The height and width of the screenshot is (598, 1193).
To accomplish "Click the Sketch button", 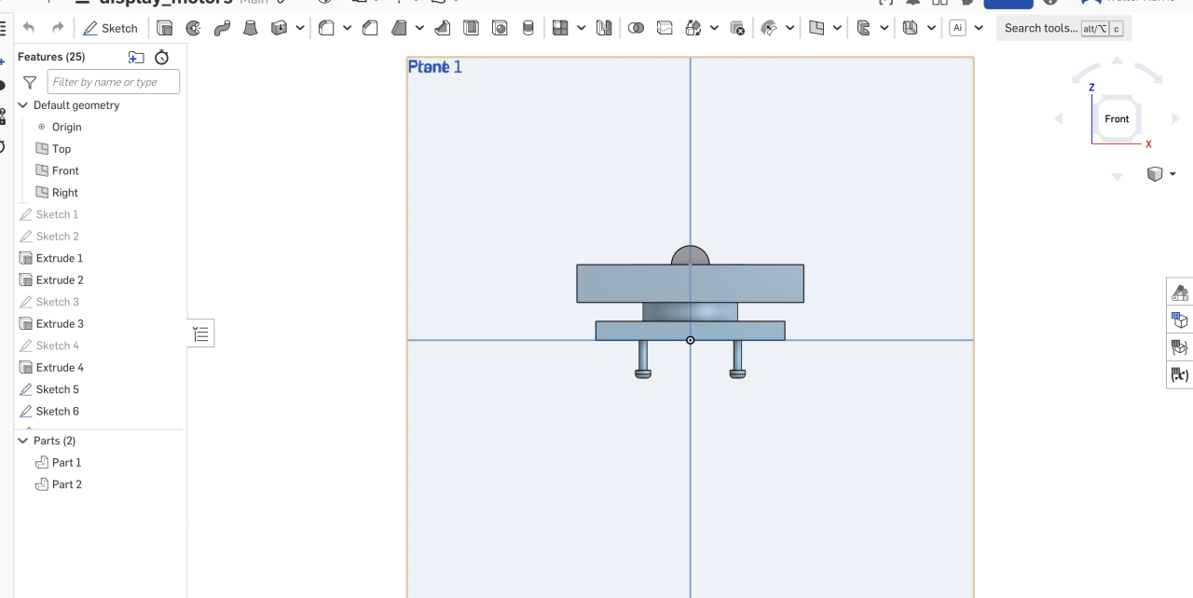I will [x=110, y=28].
